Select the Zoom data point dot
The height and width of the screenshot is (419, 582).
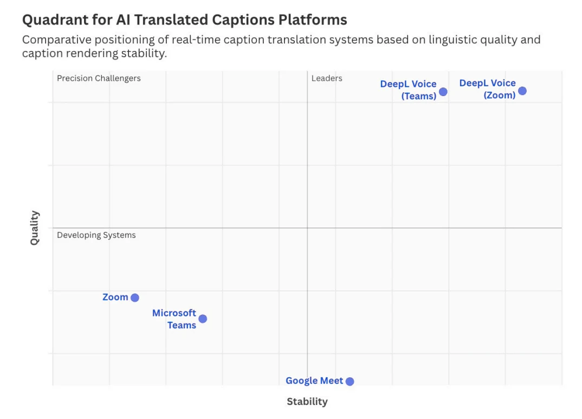pos(135,298)
